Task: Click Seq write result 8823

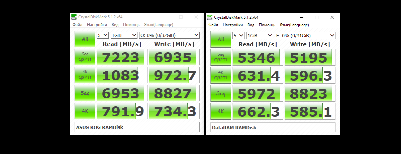Action: [310, 93]
